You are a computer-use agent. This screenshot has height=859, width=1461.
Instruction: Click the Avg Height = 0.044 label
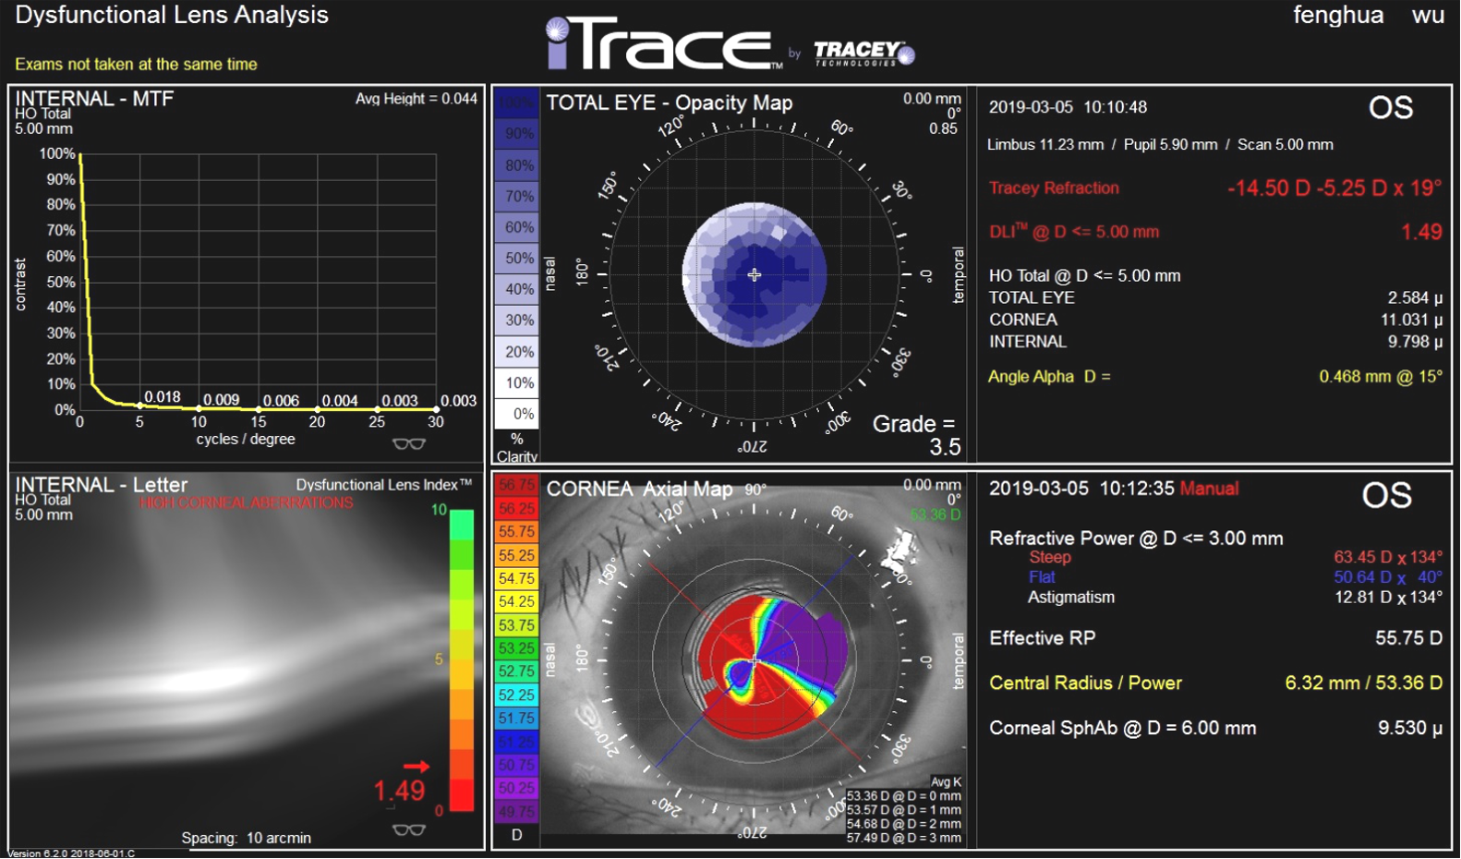coord(417,99)
